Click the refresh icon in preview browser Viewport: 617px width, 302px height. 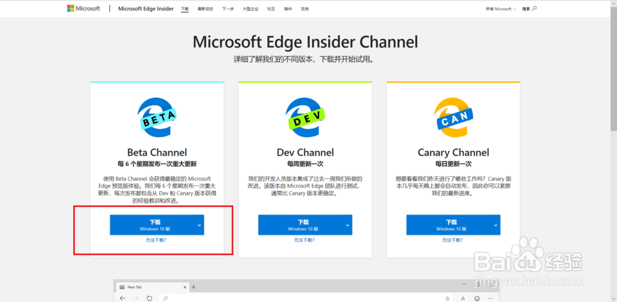coord(149,298)
